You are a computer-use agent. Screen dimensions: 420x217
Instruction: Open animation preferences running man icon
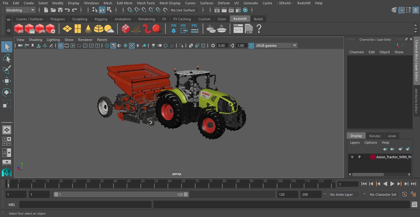point(414,195)
